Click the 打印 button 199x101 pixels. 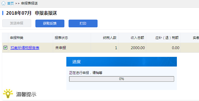pyautogui.click(x=83, y=23)
